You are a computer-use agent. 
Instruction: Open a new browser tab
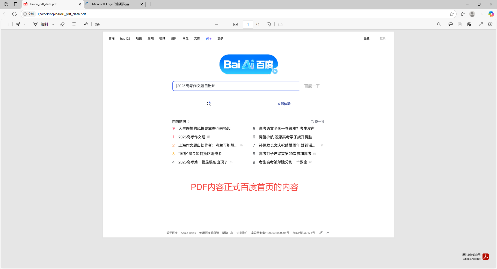(x=150, y=4)
